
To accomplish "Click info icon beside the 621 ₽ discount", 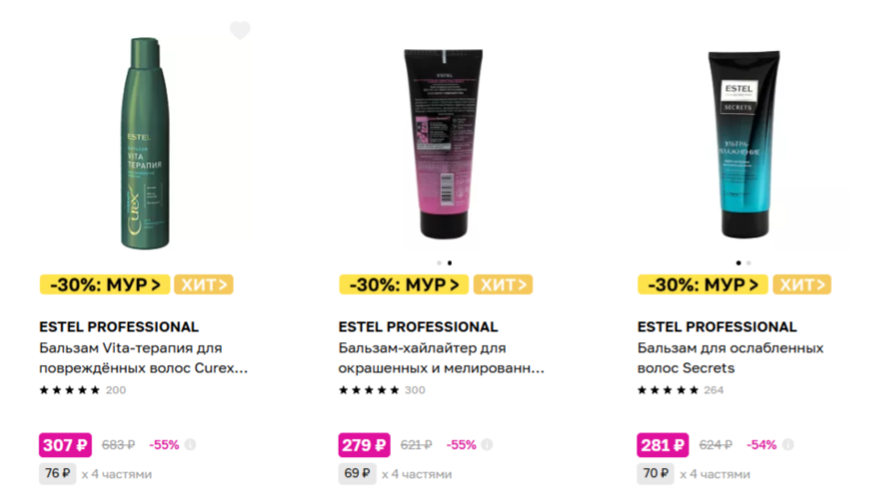I will point(487,444).
